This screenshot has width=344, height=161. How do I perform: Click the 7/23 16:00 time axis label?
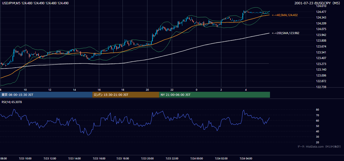point(99,159)
